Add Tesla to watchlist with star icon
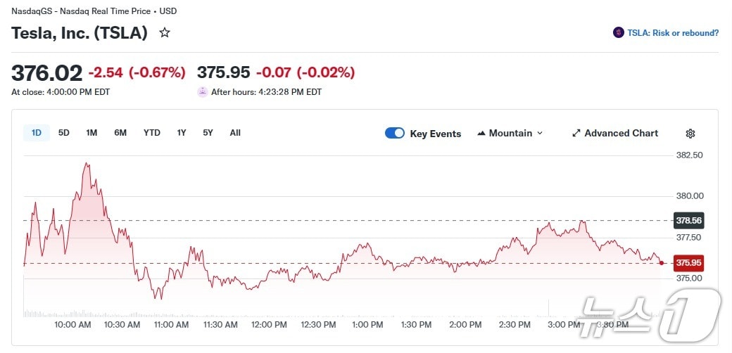Viewport: 732px width, 353px height. [165, 32]
